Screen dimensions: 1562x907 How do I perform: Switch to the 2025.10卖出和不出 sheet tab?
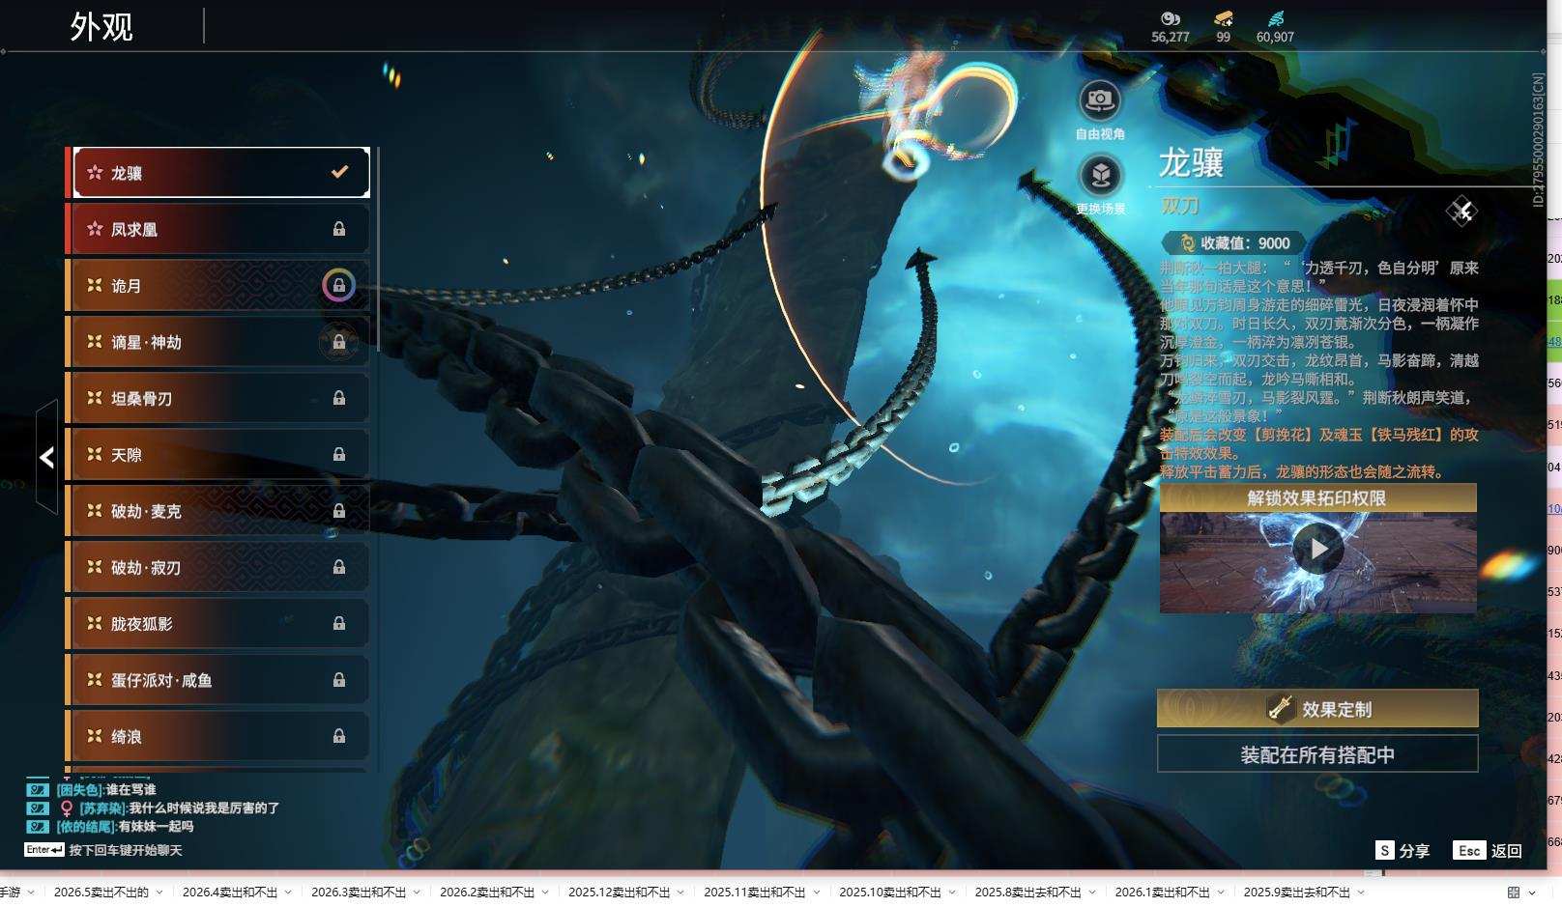(890, 893)
